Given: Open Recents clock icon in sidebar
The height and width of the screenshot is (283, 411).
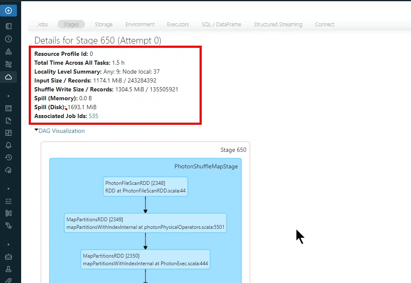Looking at the screenshot, I should pos(8,39).
